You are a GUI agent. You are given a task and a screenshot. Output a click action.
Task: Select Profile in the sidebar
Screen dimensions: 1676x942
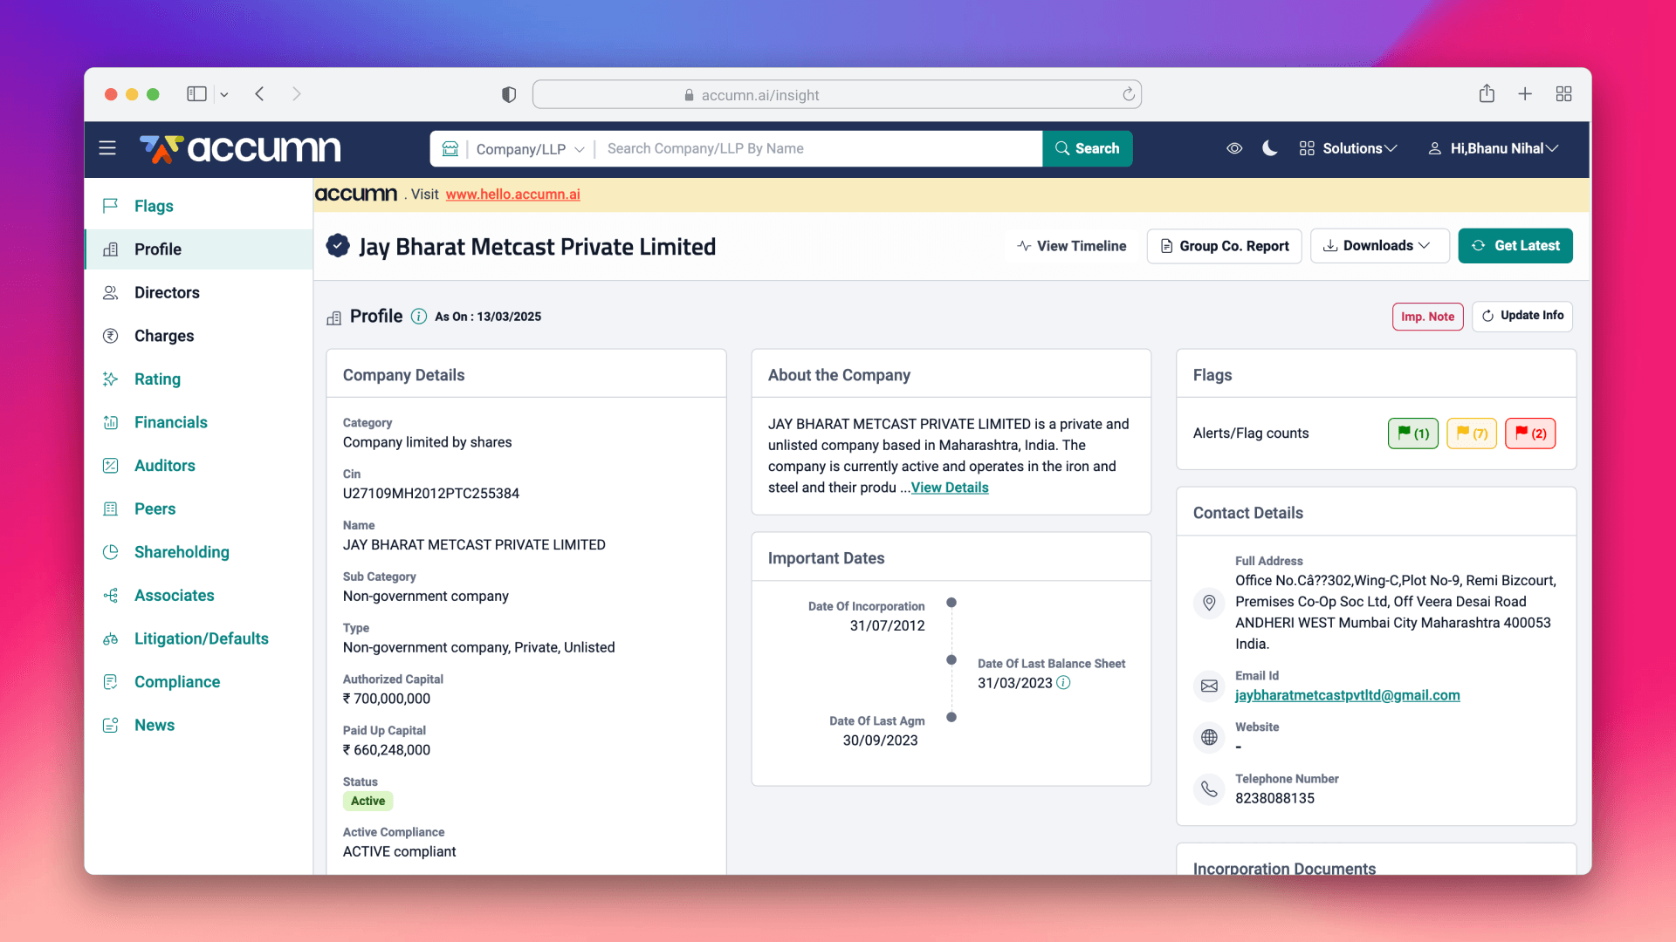[199, 249]
